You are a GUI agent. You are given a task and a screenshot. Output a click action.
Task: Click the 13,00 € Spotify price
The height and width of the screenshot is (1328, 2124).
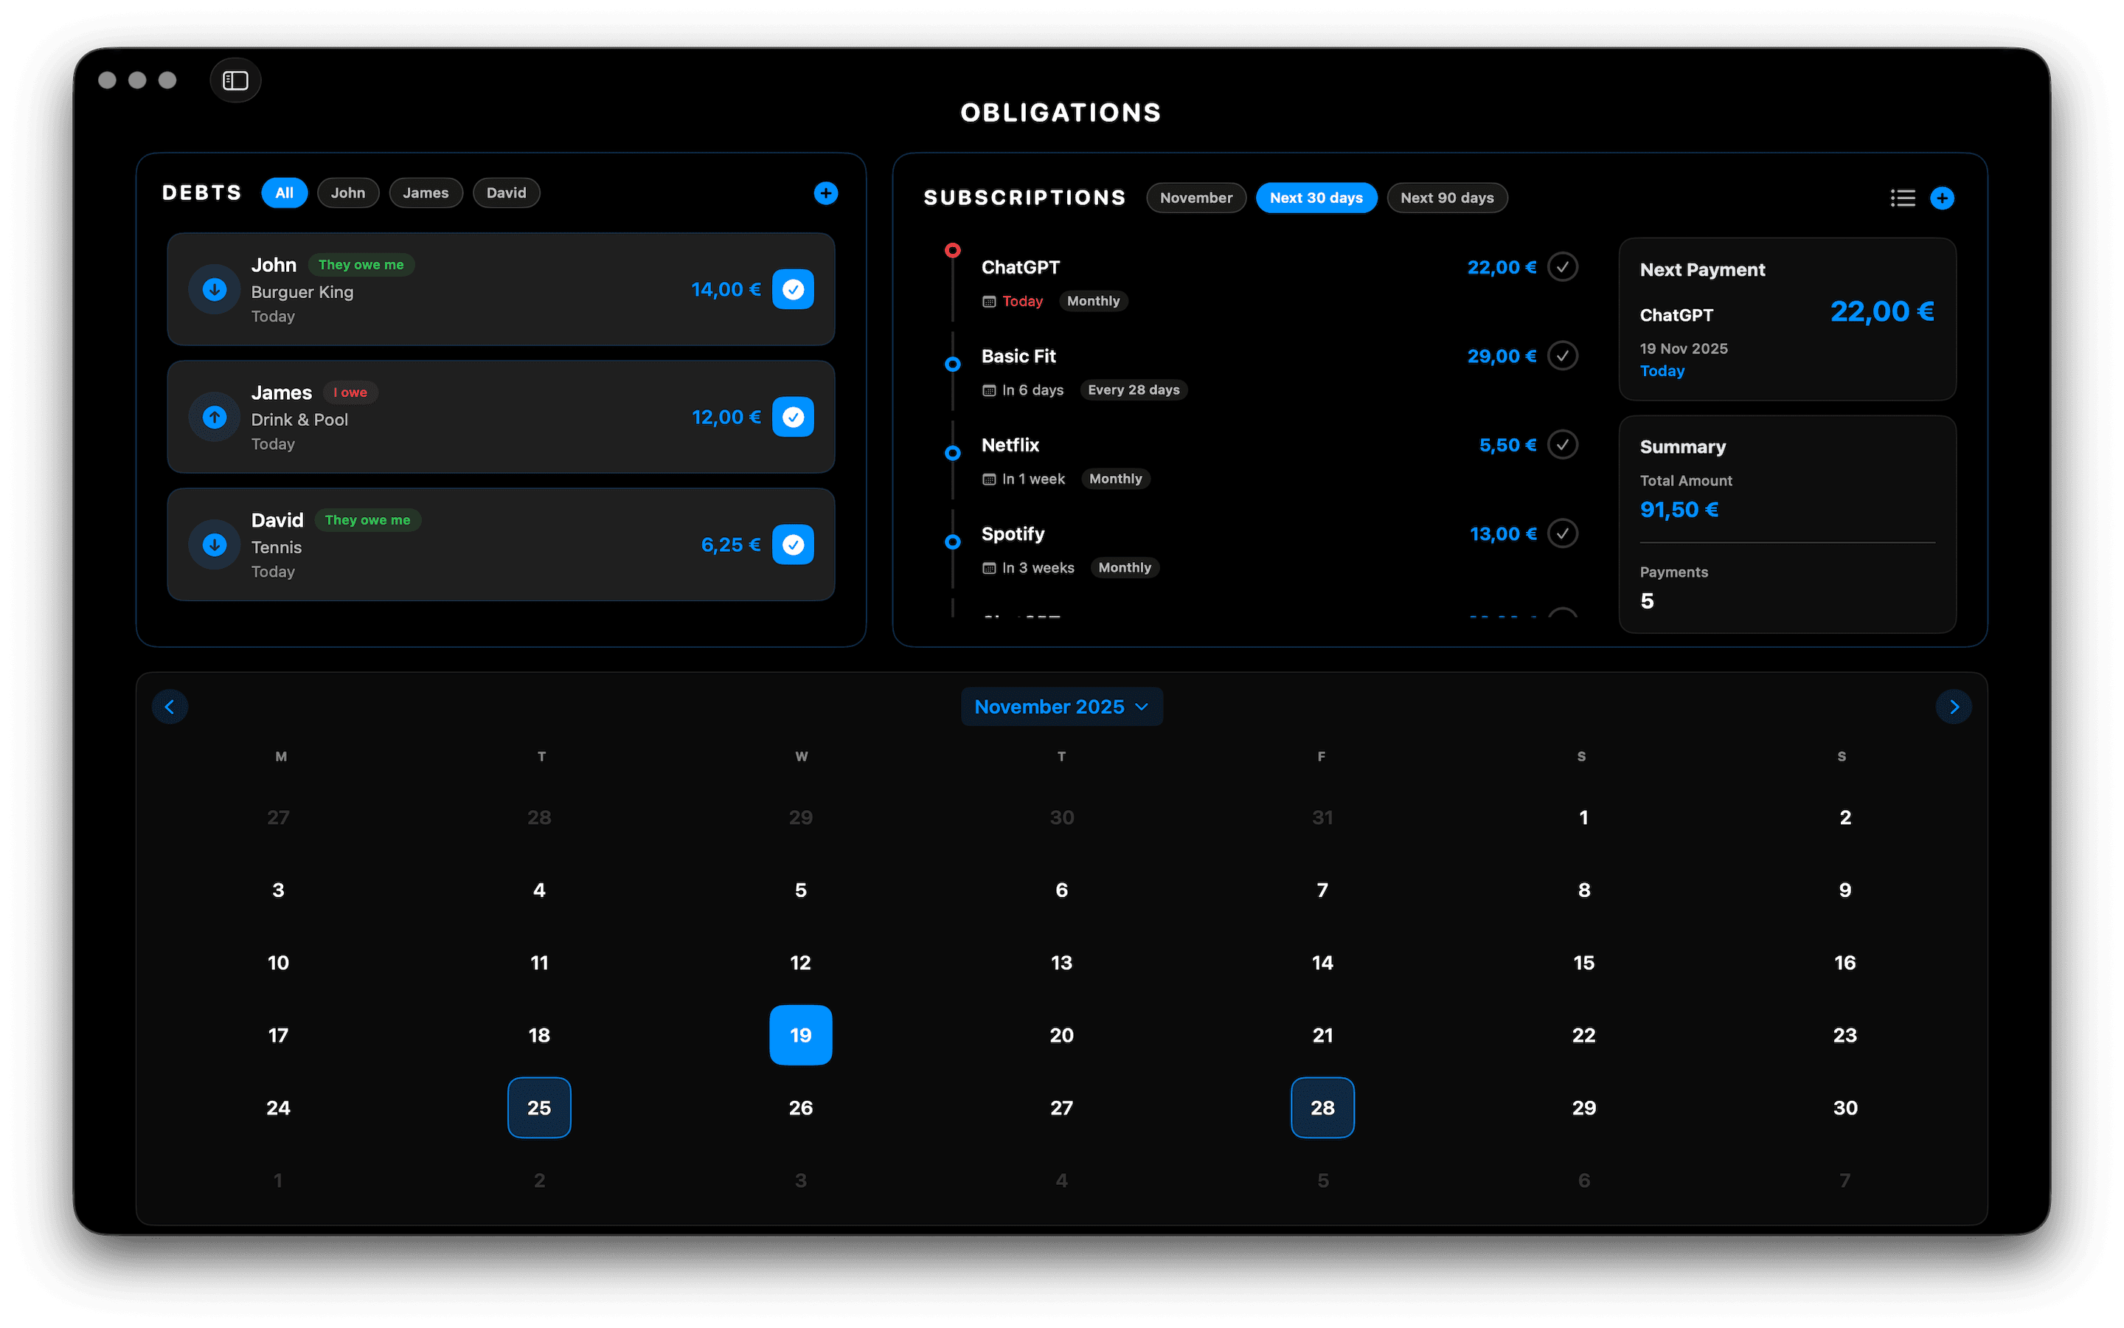[1502, 534]
